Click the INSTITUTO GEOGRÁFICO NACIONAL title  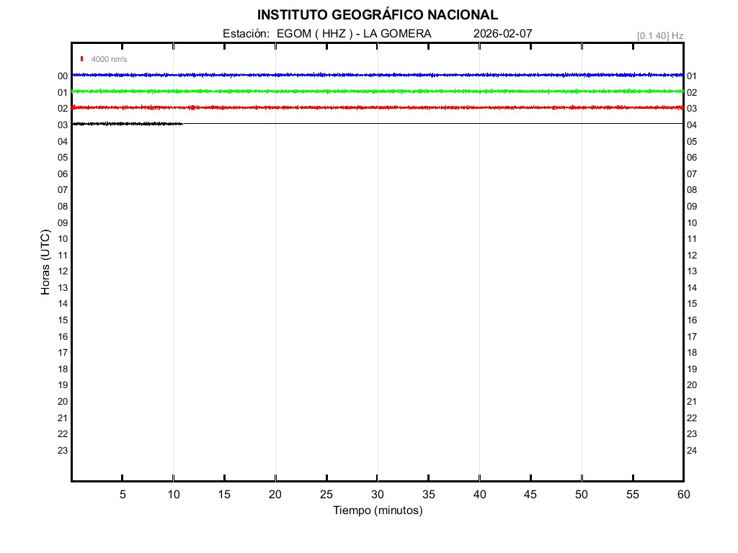pyautogui.click(x=377, y=14)
